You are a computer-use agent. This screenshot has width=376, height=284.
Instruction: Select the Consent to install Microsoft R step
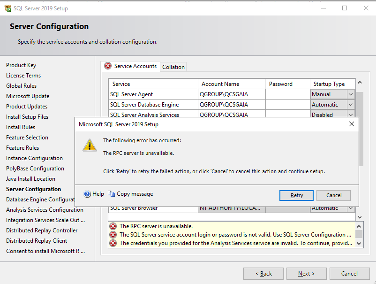pyautogui.click(x=45, y=251)
